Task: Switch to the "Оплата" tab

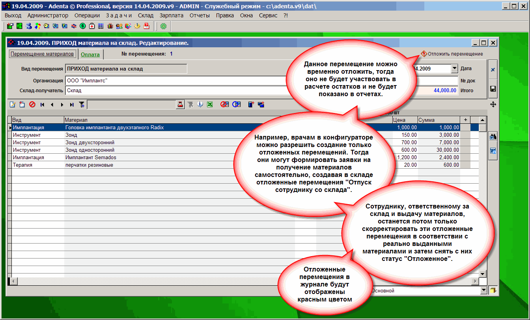Action: click(90, 54)
